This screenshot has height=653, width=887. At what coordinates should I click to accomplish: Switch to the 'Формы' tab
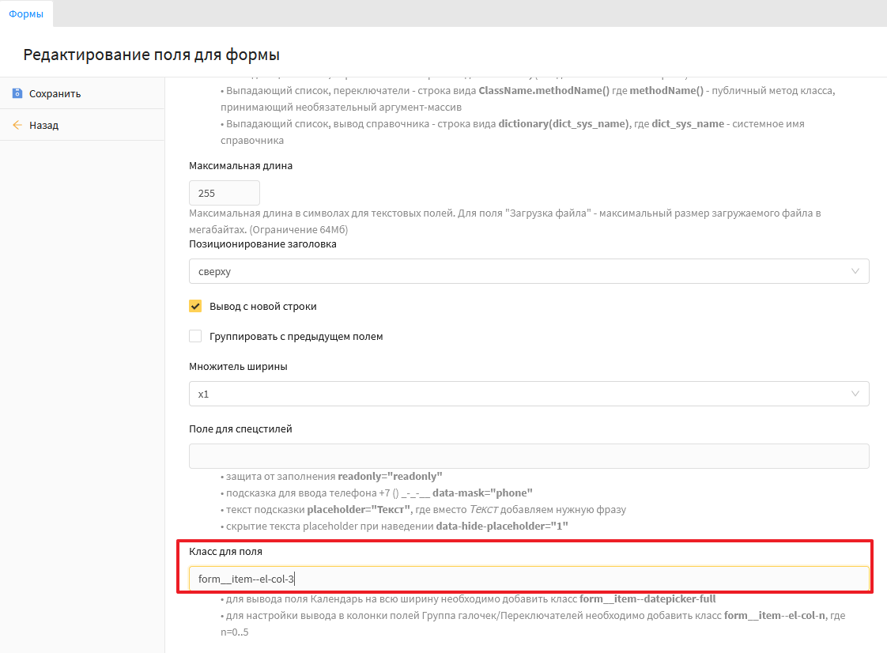click(26, 13)
